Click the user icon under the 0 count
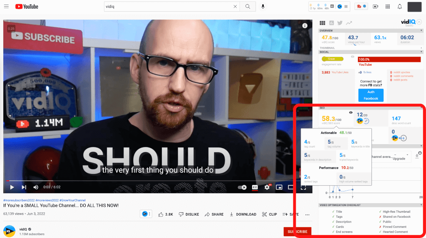Screen dimensions: 426x238 [x=404, y=138]
